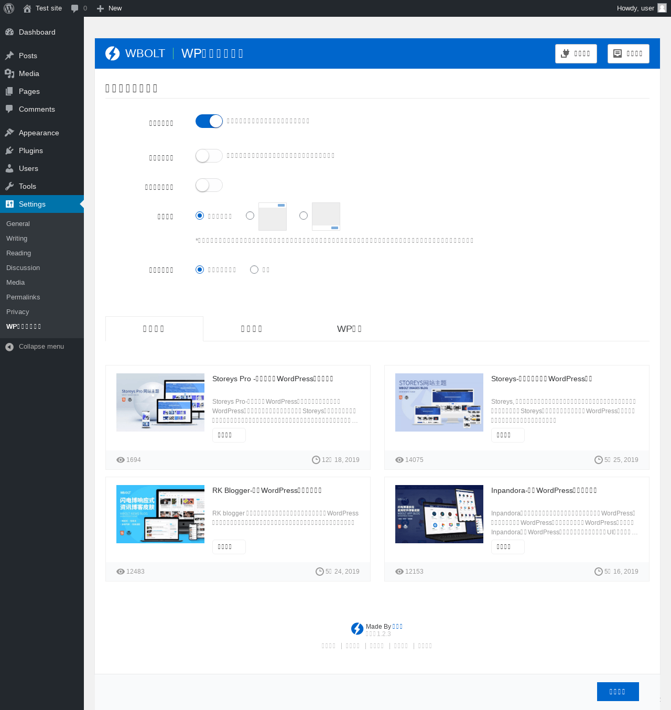Open General settings
The width and height of the screenshot is (671, 710).
coord(18,223)
